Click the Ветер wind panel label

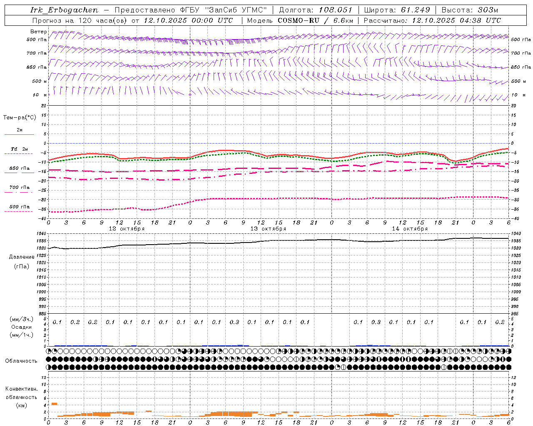(x=39, y=32)
